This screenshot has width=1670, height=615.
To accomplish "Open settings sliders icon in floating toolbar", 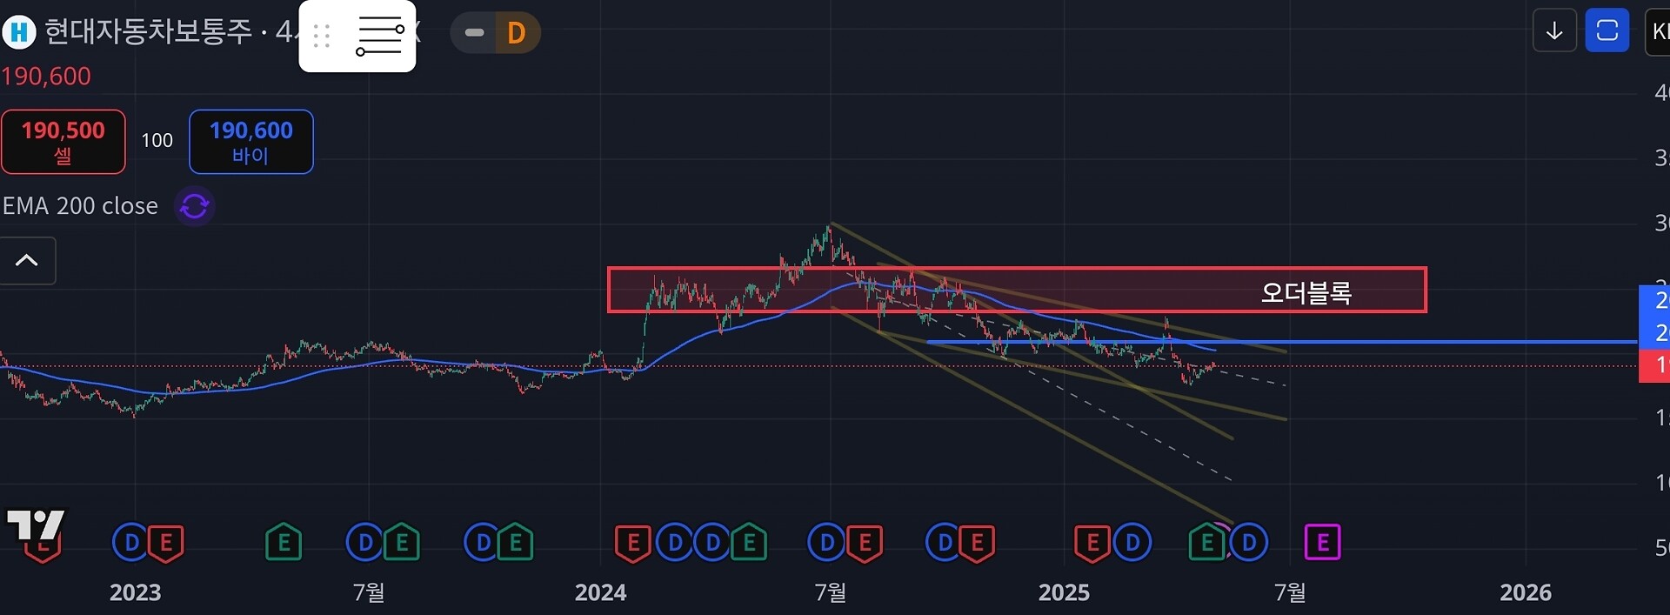I will 380,36.
